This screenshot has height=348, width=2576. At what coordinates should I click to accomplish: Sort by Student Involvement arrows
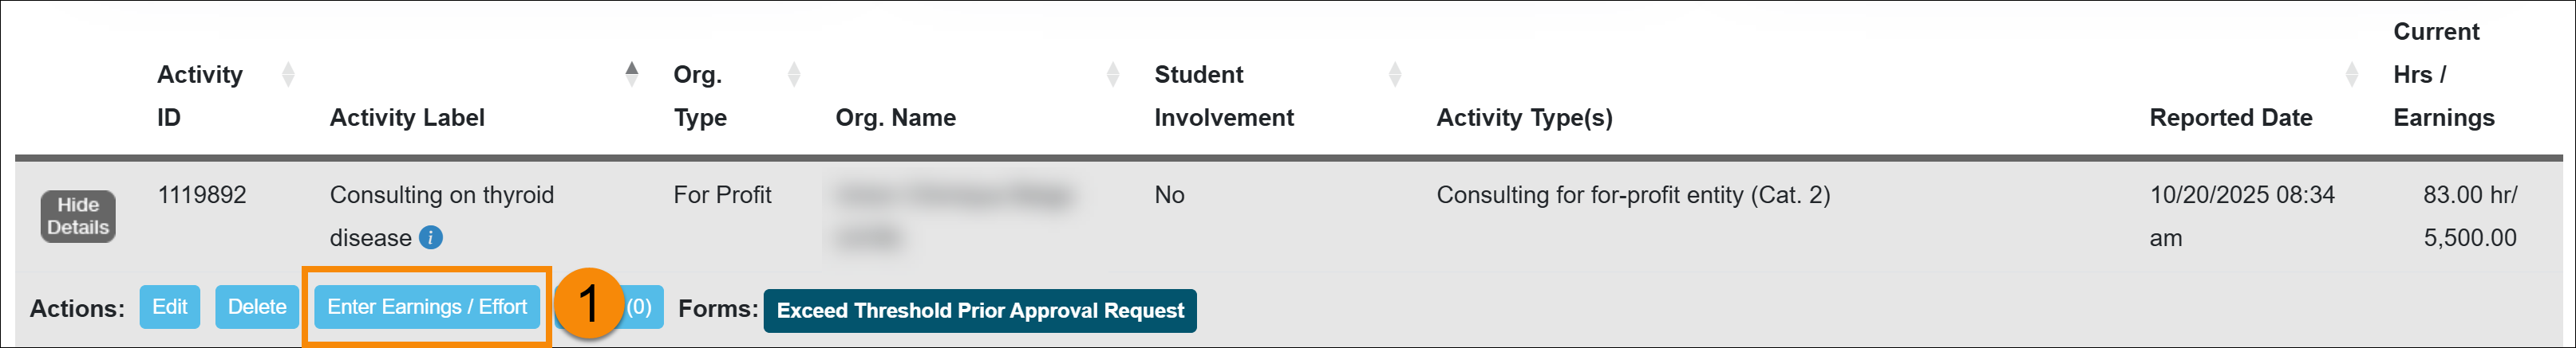coord(1395,75)
